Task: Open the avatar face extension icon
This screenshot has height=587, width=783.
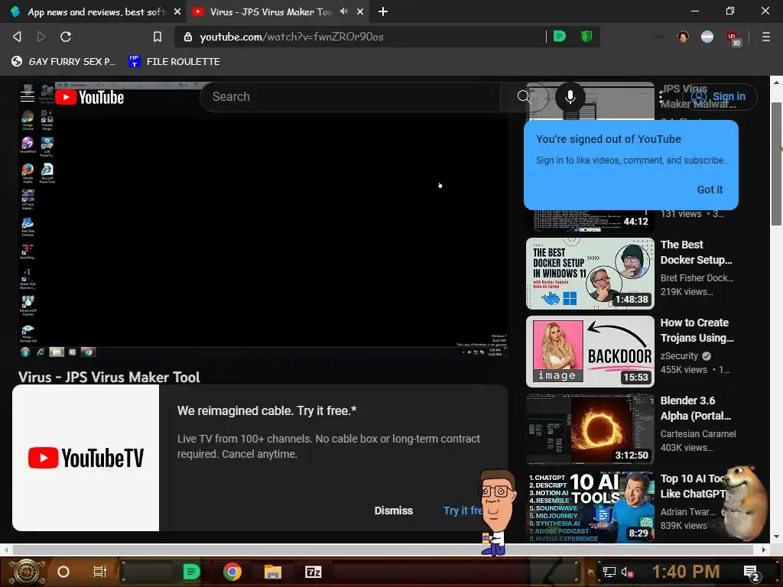Action: tap(683, 37)
